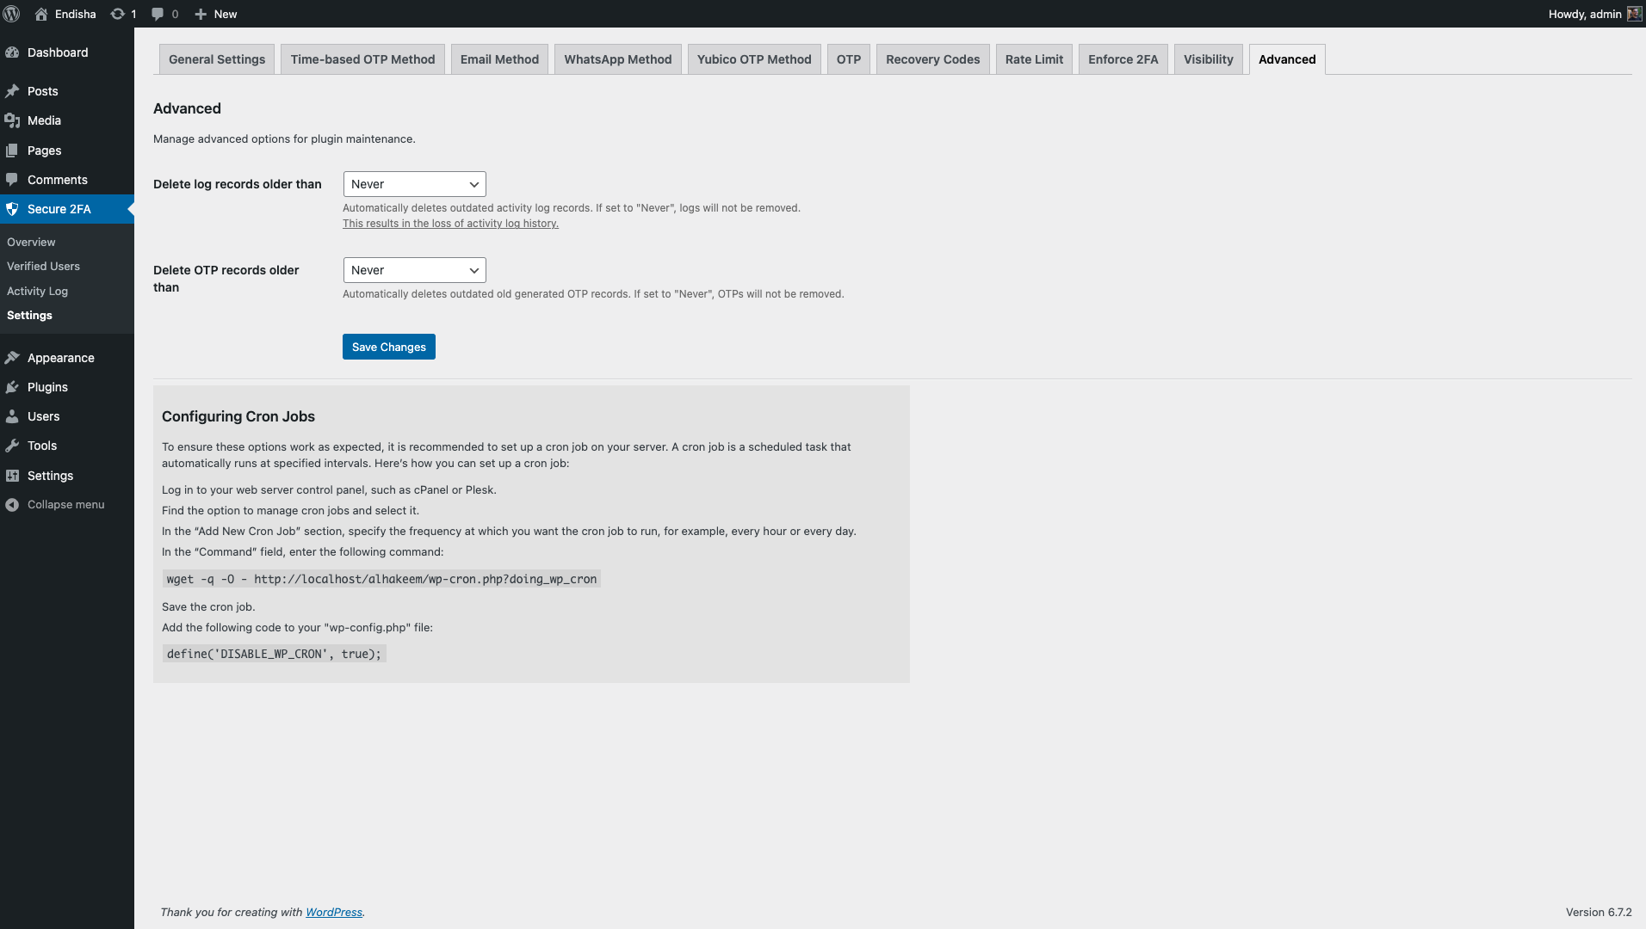
Task: Open Activity Log submenu item
Action: [x=37, y=292]
